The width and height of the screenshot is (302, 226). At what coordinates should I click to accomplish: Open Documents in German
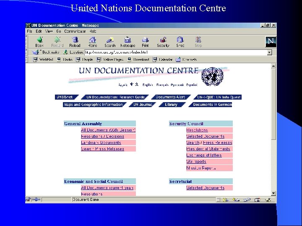[x=211, y=105]
